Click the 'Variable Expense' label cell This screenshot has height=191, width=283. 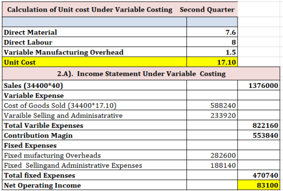95,96
